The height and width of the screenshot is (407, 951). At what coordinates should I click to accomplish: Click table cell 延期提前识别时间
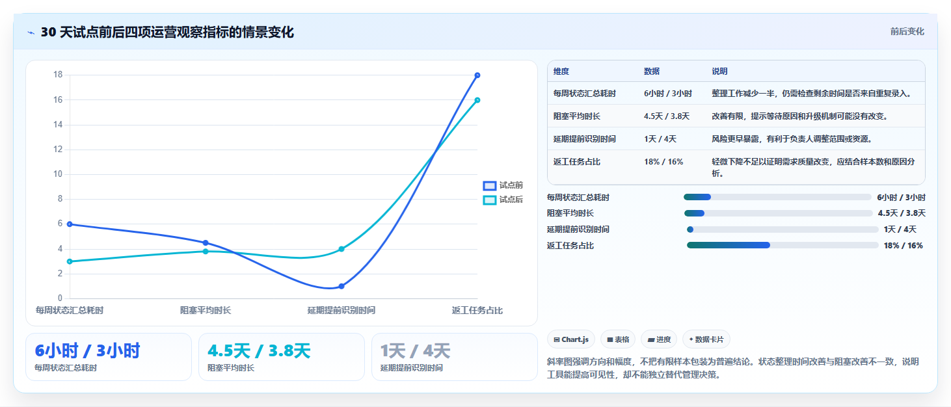585,139
